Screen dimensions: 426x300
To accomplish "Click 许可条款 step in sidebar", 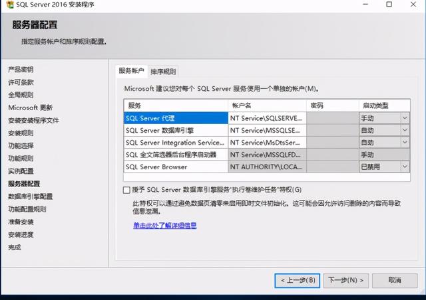I will coord(21,82).
